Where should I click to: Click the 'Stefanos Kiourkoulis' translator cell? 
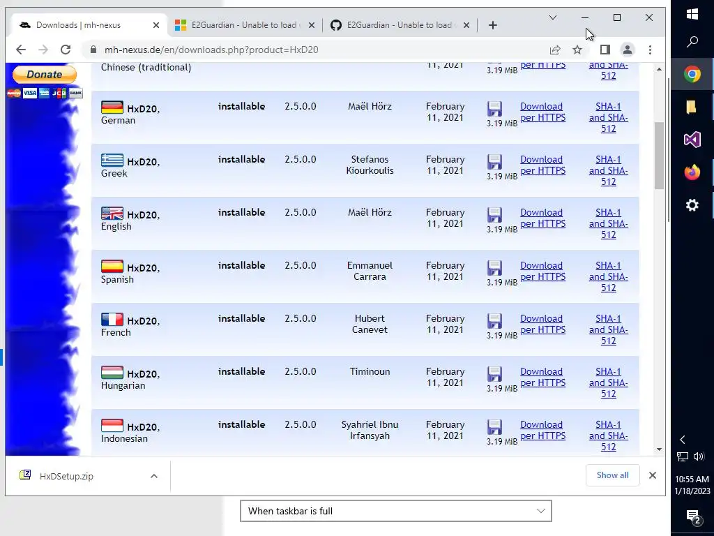(x=370, y=165)
